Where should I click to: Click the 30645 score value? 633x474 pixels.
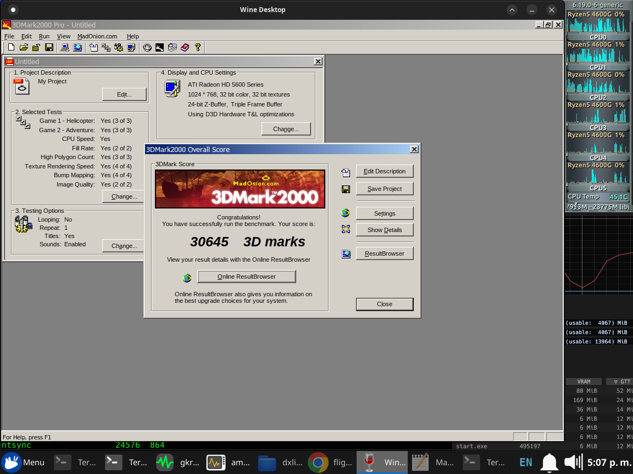(209, 242)
